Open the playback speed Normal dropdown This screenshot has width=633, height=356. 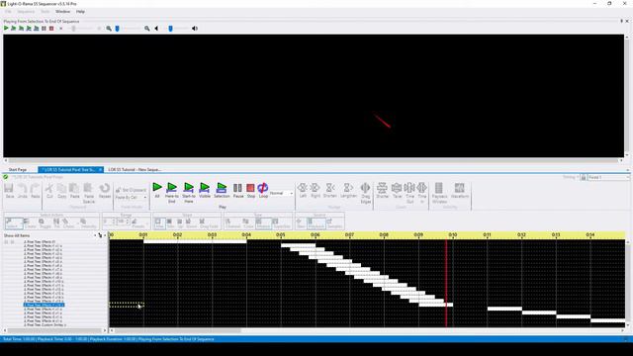click(281, 194)
